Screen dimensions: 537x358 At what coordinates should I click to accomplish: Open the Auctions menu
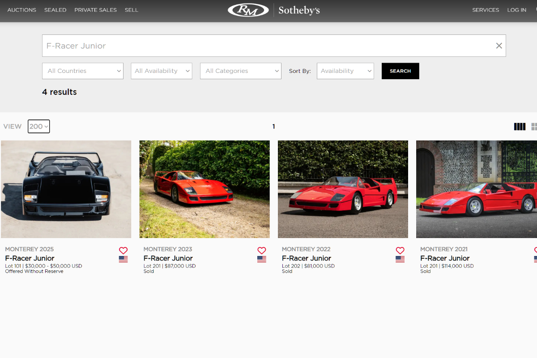22,10
